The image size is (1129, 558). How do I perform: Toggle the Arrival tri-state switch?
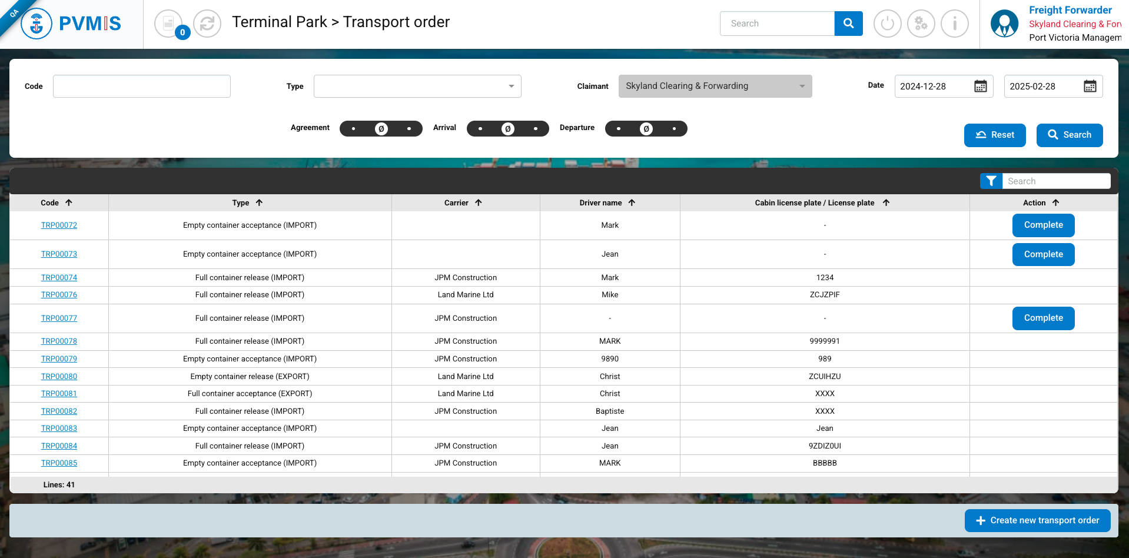tap(507, 128)
